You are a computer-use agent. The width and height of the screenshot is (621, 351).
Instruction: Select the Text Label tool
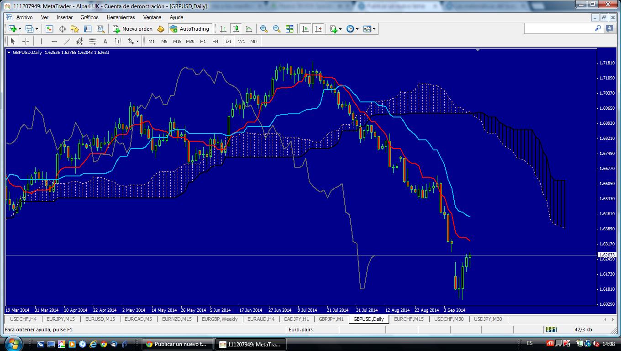[x=118, y=41]
